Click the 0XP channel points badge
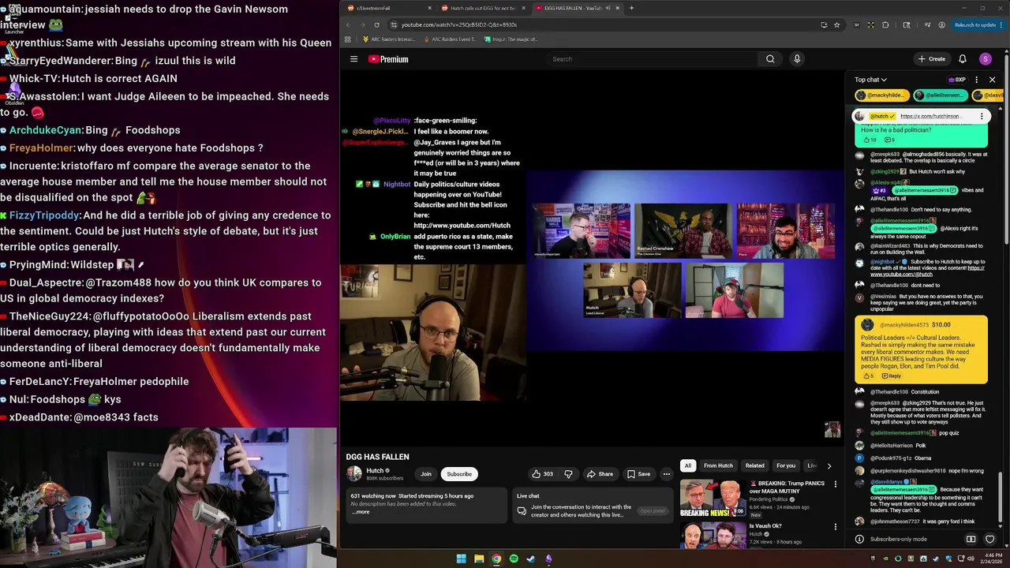 957,80
